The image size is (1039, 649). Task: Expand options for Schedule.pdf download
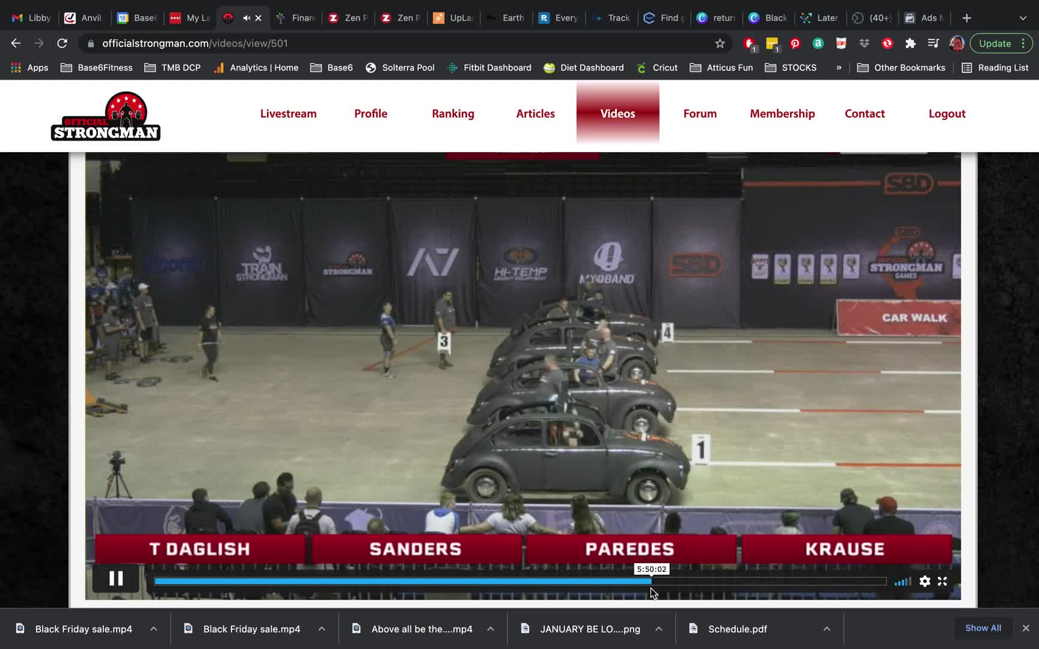(x=827, y=629)
